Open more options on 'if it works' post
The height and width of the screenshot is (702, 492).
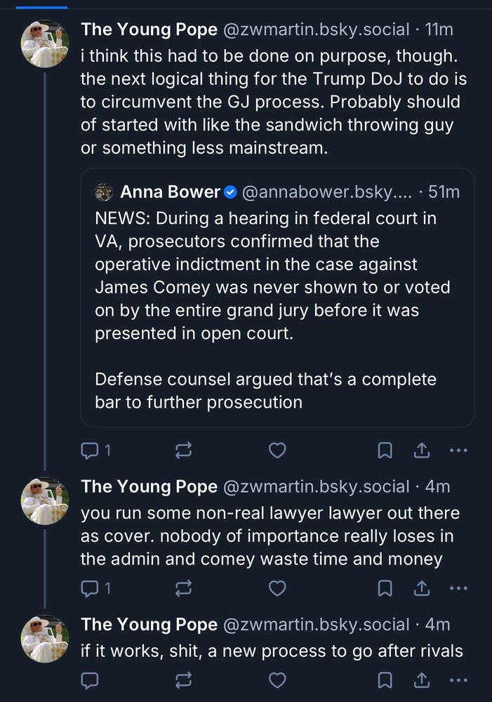pos(458,680)
